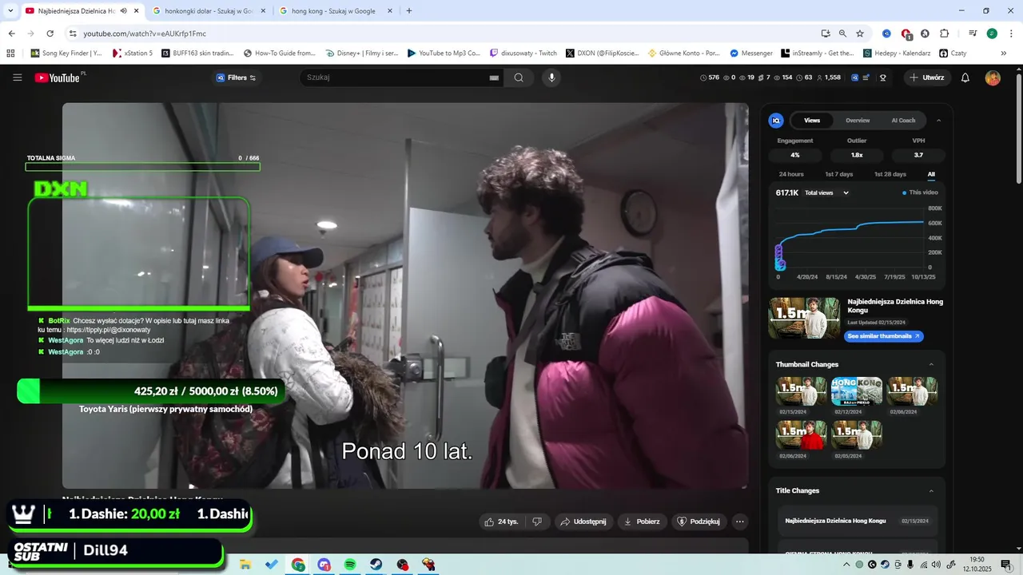Dislike the video with thumbs down
1023x575 pixels.
click(537, 521)
